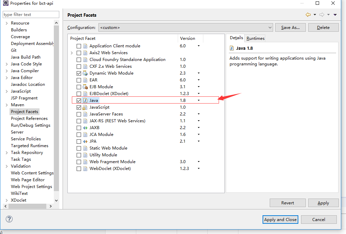Click the Cancel button
The height and width of the screenshot is (234, 346).
click(319, 219)
